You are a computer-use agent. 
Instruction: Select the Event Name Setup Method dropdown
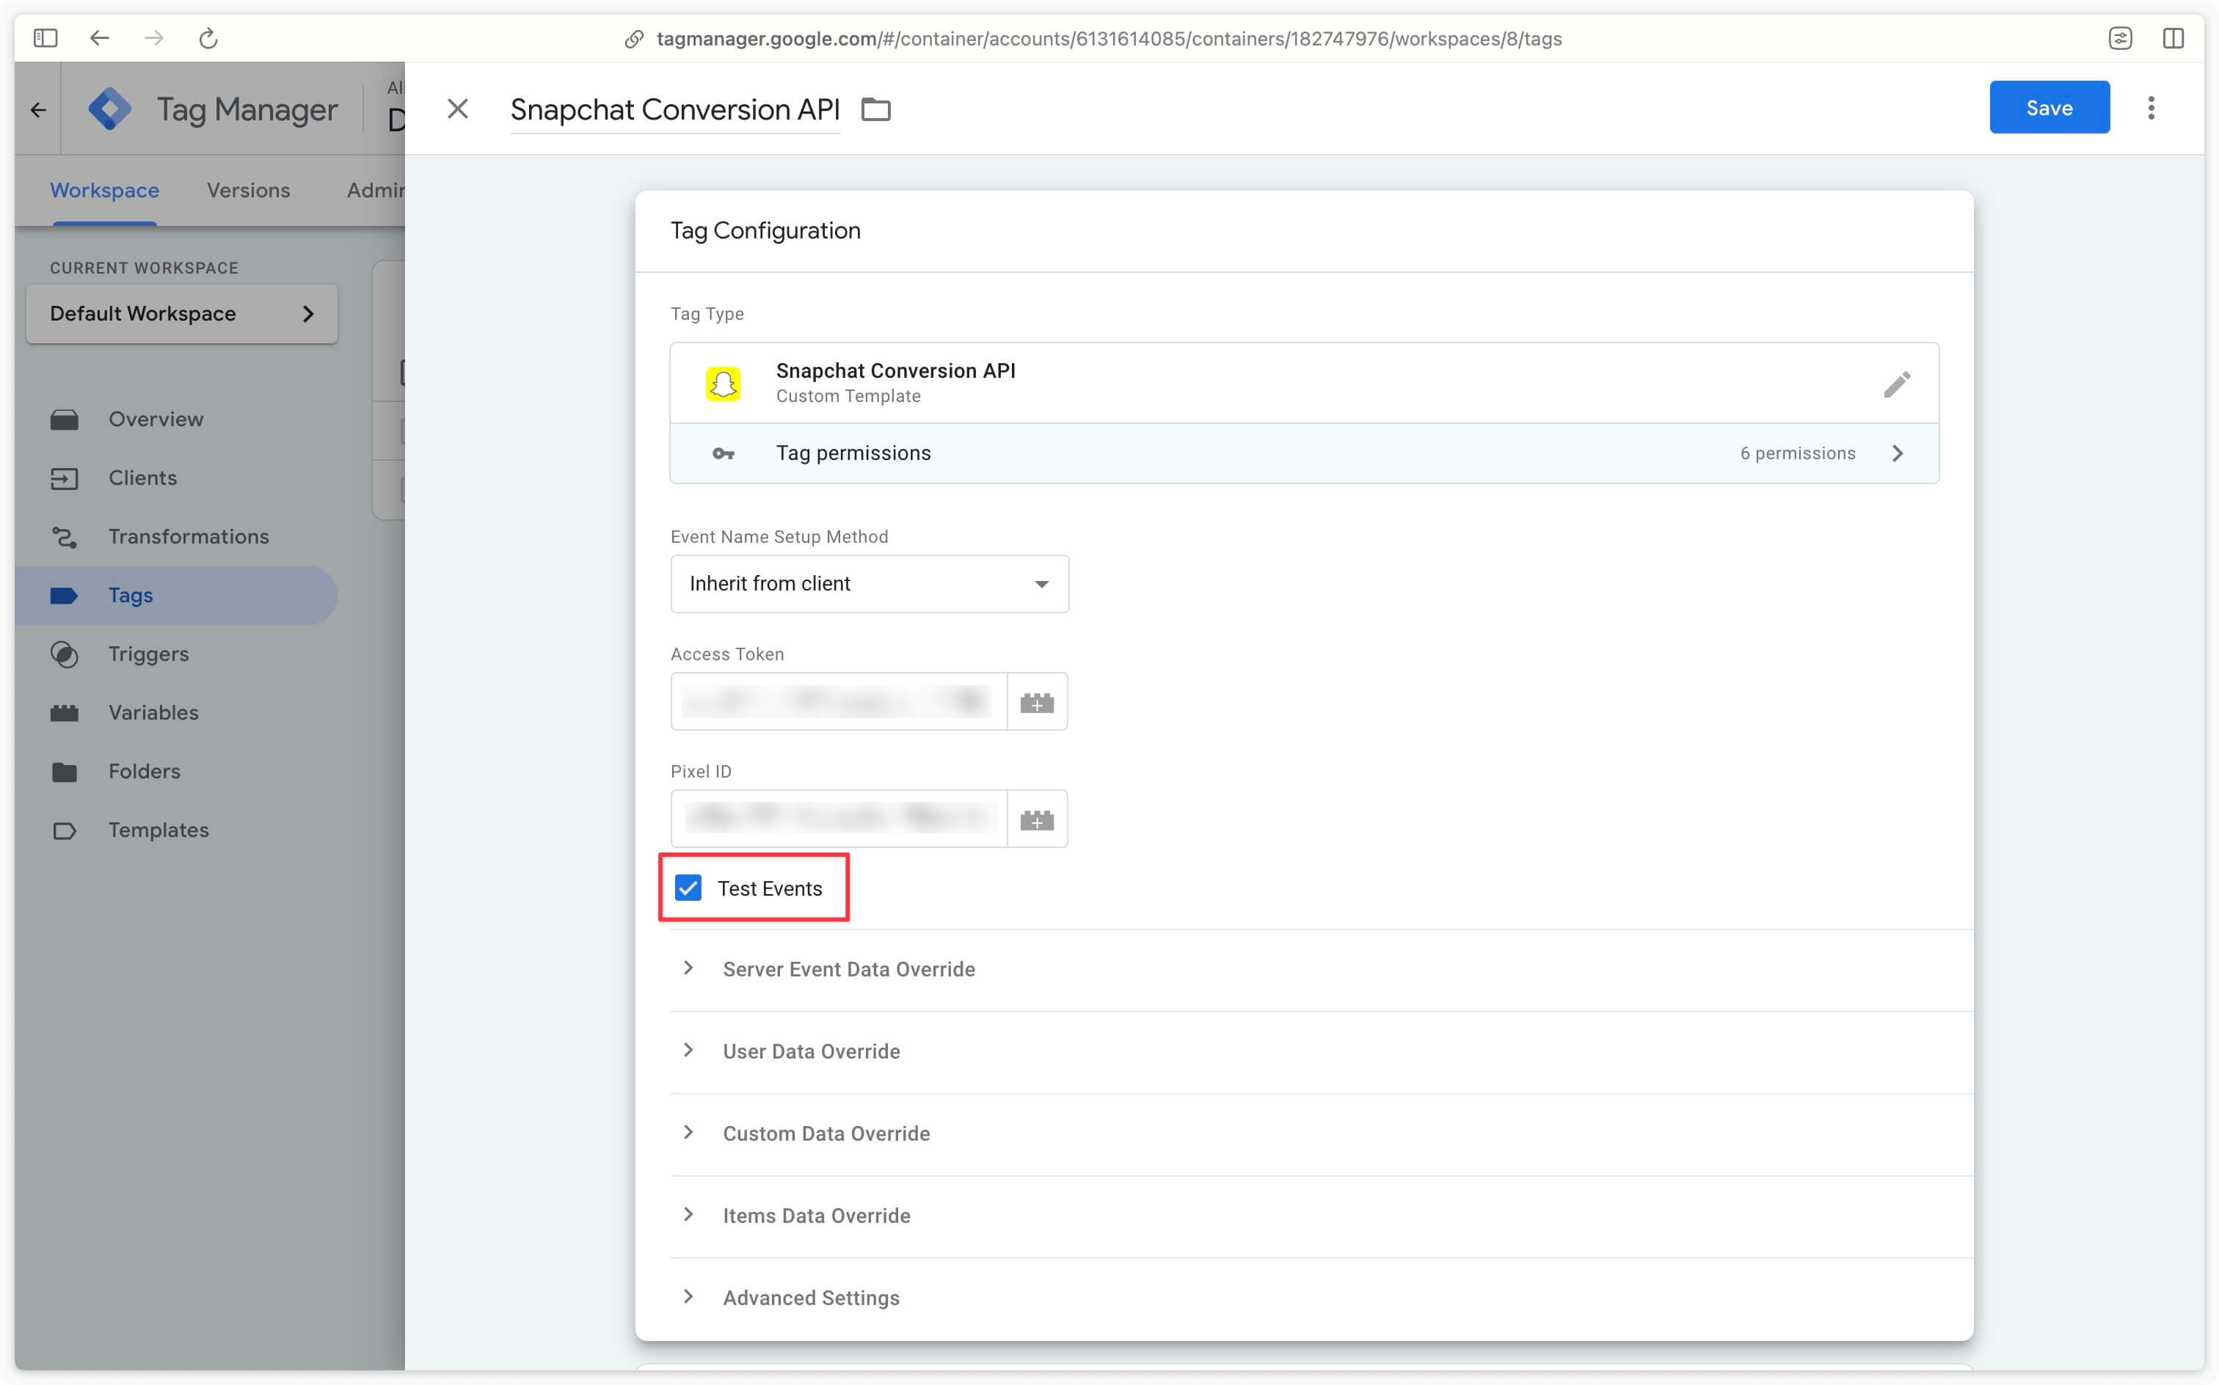[870, 582]
